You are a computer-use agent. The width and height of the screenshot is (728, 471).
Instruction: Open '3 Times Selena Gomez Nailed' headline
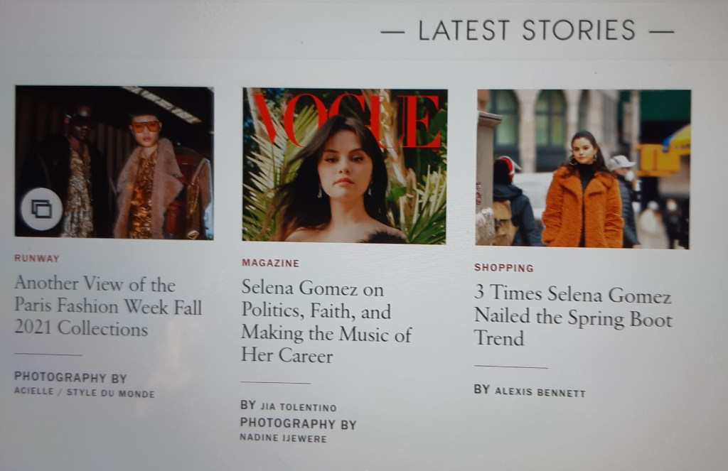[573, 316]
